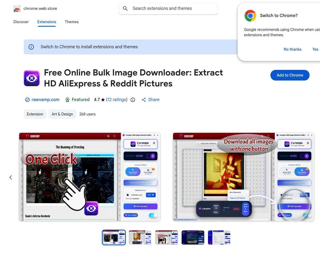Click the verified publisher badge icon
Screen dimensions: 320x256
pos(27,100)
